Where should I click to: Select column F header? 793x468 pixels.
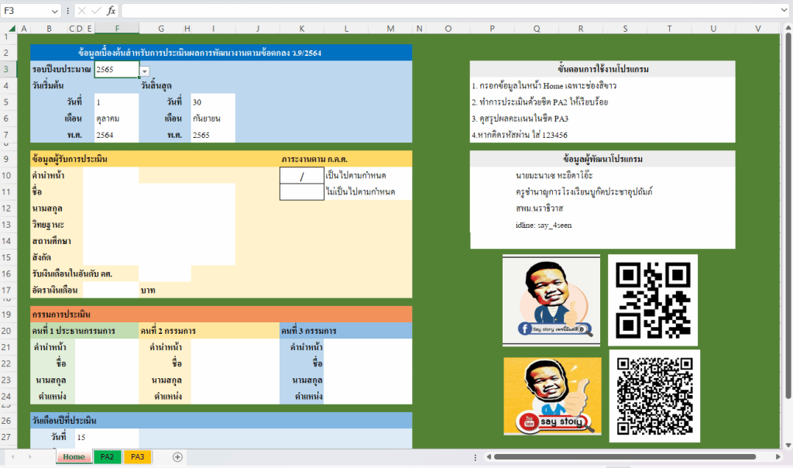click(117, 29)
